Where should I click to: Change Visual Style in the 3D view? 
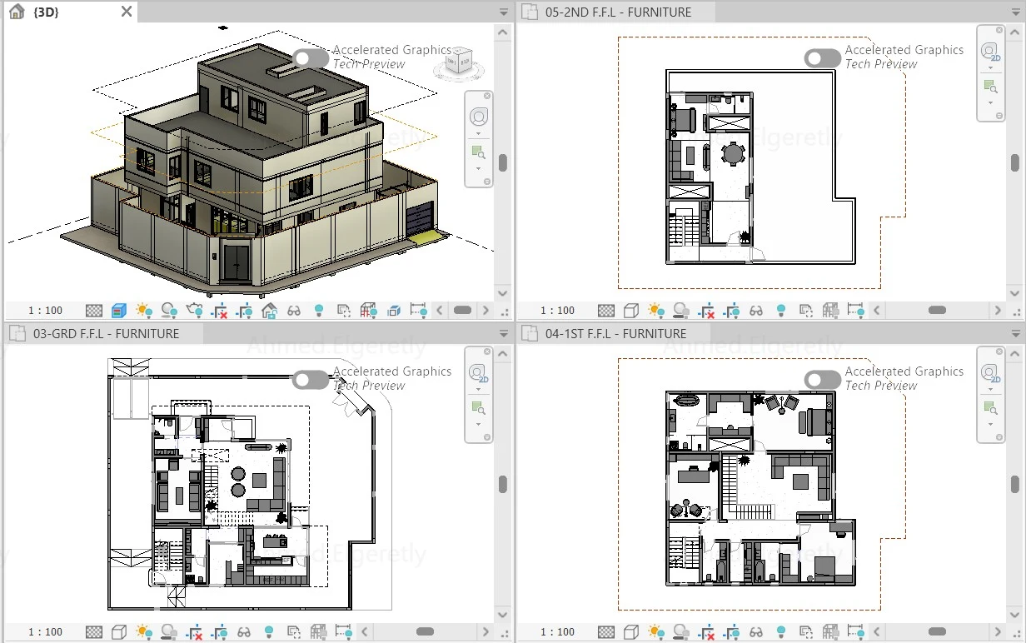(x=119, y=311)
